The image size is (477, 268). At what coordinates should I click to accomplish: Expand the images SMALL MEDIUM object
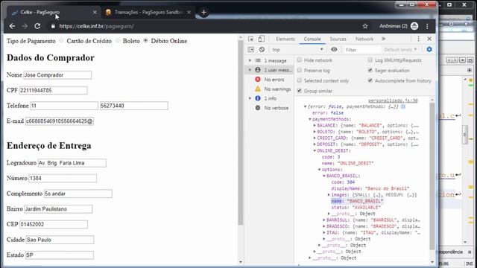click(329, 195)
